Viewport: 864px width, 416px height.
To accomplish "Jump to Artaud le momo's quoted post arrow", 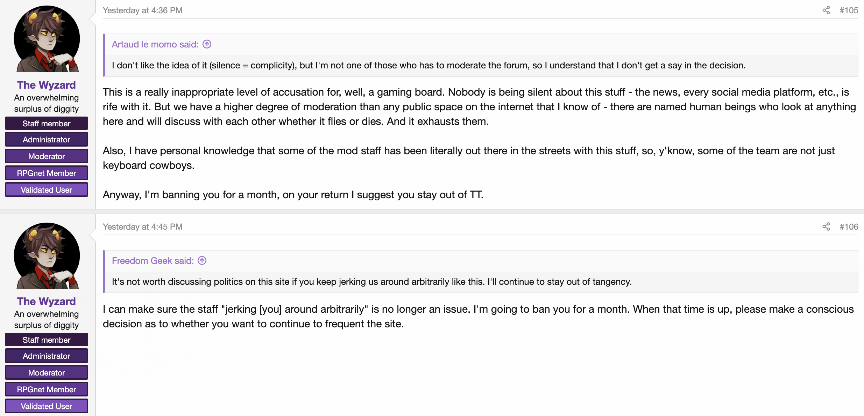I will 207,44.
